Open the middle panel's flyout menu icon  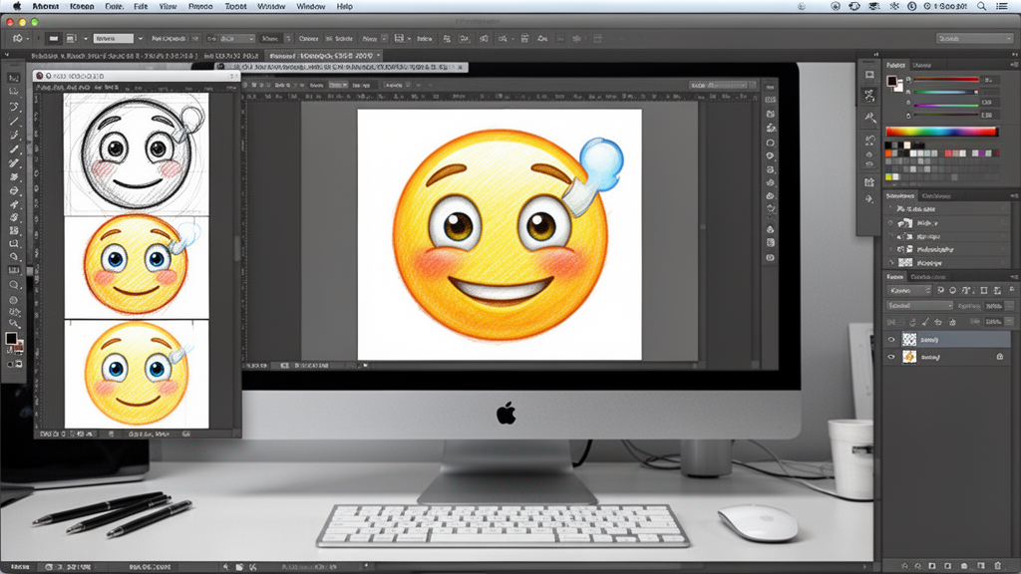pyautogui.click(x=1013, y=196)
